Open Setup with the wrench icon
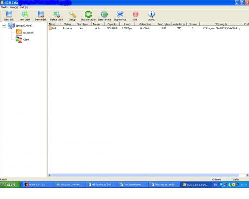The width and height of the screenshot is (249, 199). pyautogui.click(x=72, y=14)
